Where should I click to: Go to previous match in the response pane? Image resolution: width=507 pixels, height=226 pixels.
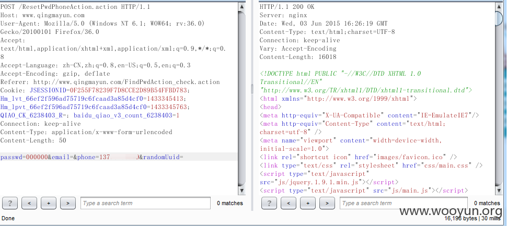coord(289,203)
